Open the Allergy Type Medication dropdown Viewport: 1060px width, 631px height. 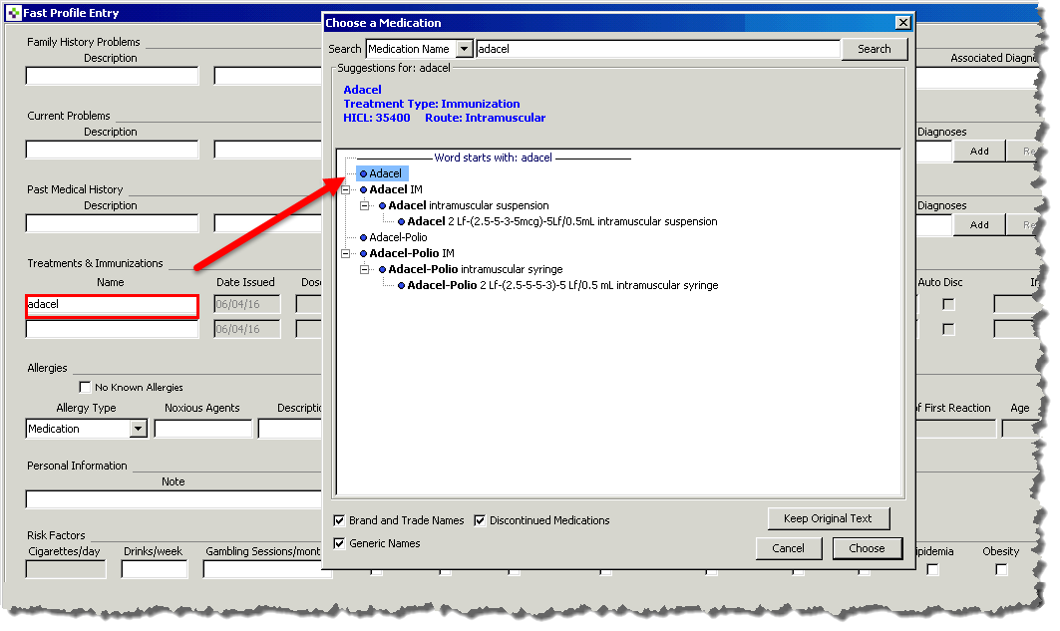tap(139, 429)
